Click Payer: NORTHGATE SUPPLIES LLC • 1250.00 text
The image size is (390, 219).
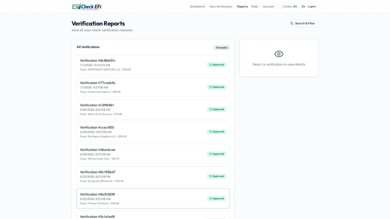106,69
